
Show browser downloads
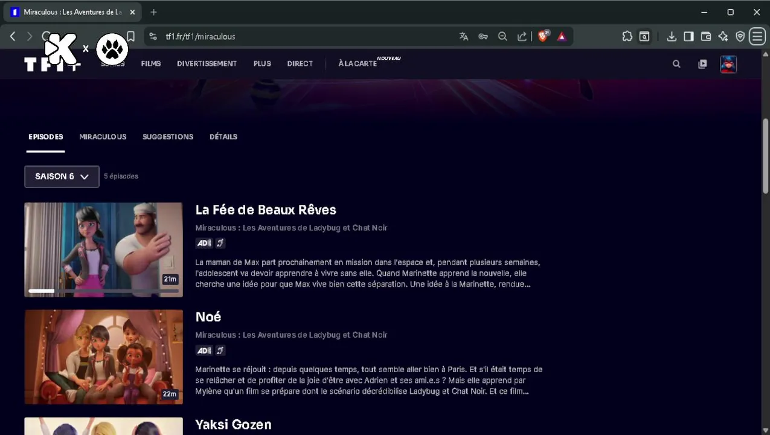point(672,36)
